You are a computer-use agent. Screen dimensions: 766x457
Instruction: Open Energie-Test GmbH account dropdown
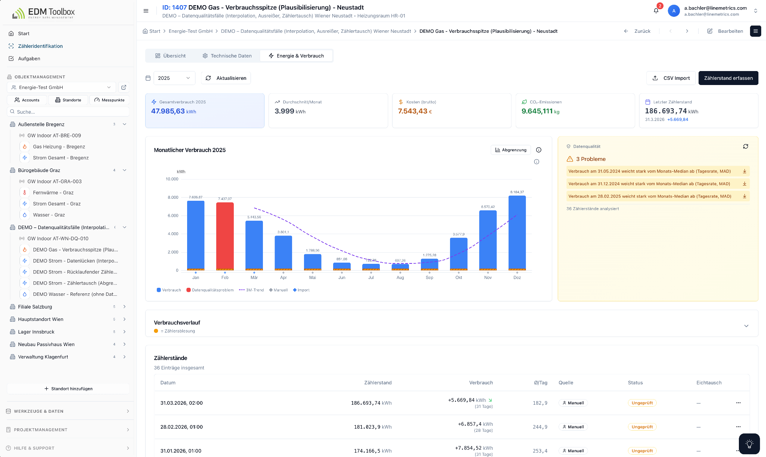pos(61,87)
